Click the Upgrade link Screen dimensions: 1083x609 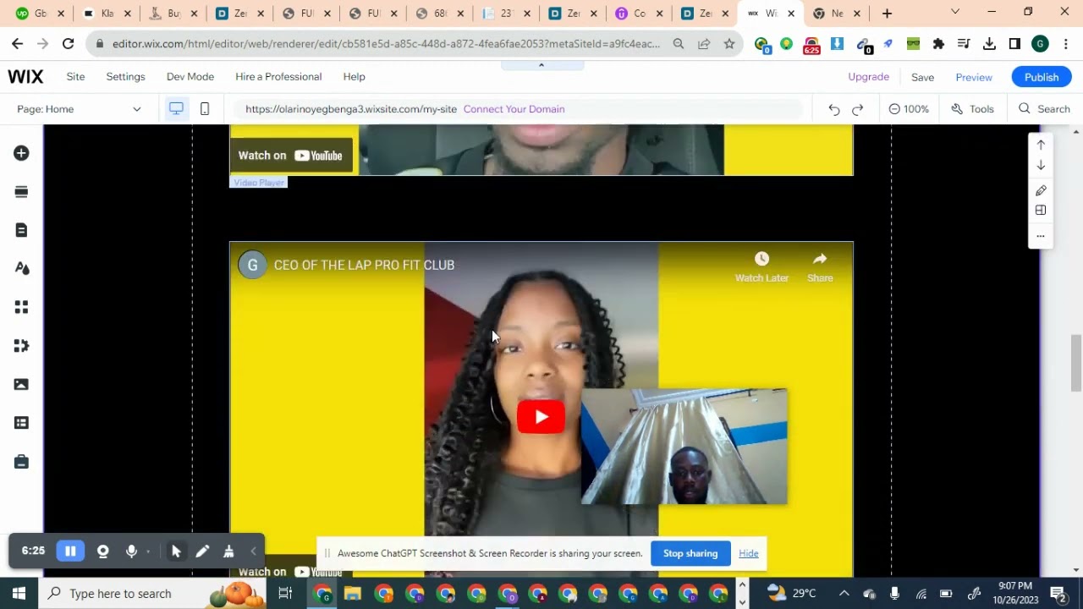[868, 76]
